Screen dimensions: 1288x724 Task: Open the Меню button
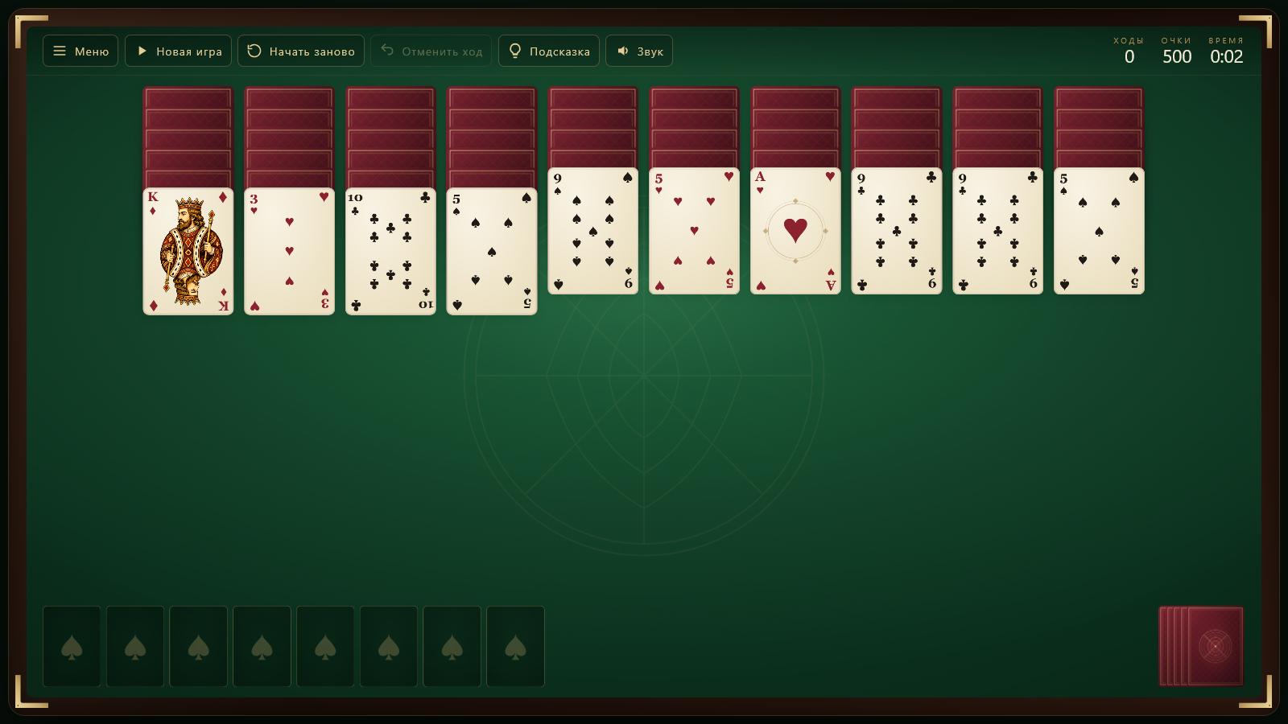click(x=80, y=51)
